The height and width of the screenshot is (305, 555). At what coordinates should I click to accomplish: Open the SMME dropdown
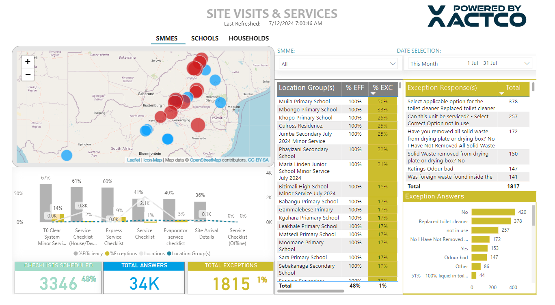338,64
